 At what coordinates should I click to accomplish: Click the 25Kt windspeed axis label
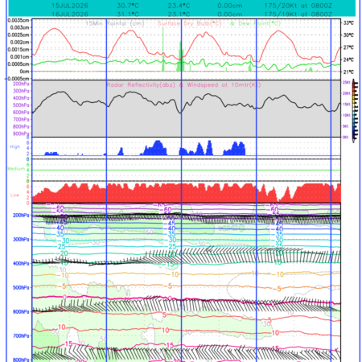tap(346, 82)
